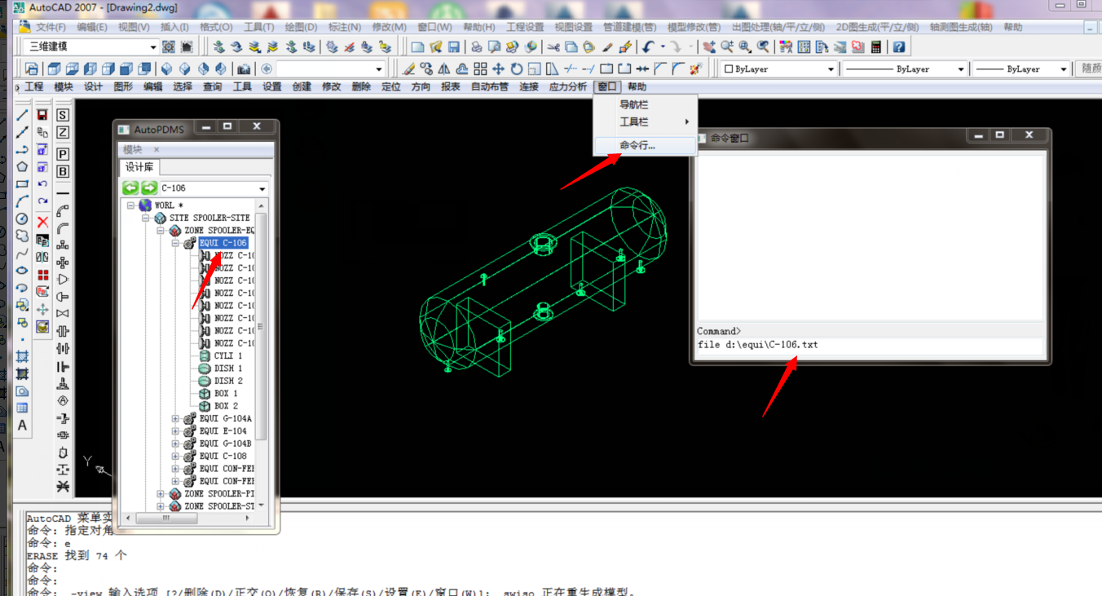Select the Line tool in draw toolbar
1102x596 pixels.
[x=22, y=115]
